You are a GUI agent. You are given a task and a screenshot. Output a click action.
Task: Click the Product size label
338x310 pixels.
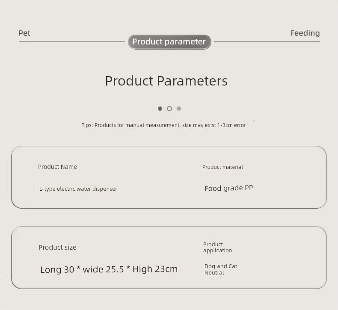(x=57, y=247)
